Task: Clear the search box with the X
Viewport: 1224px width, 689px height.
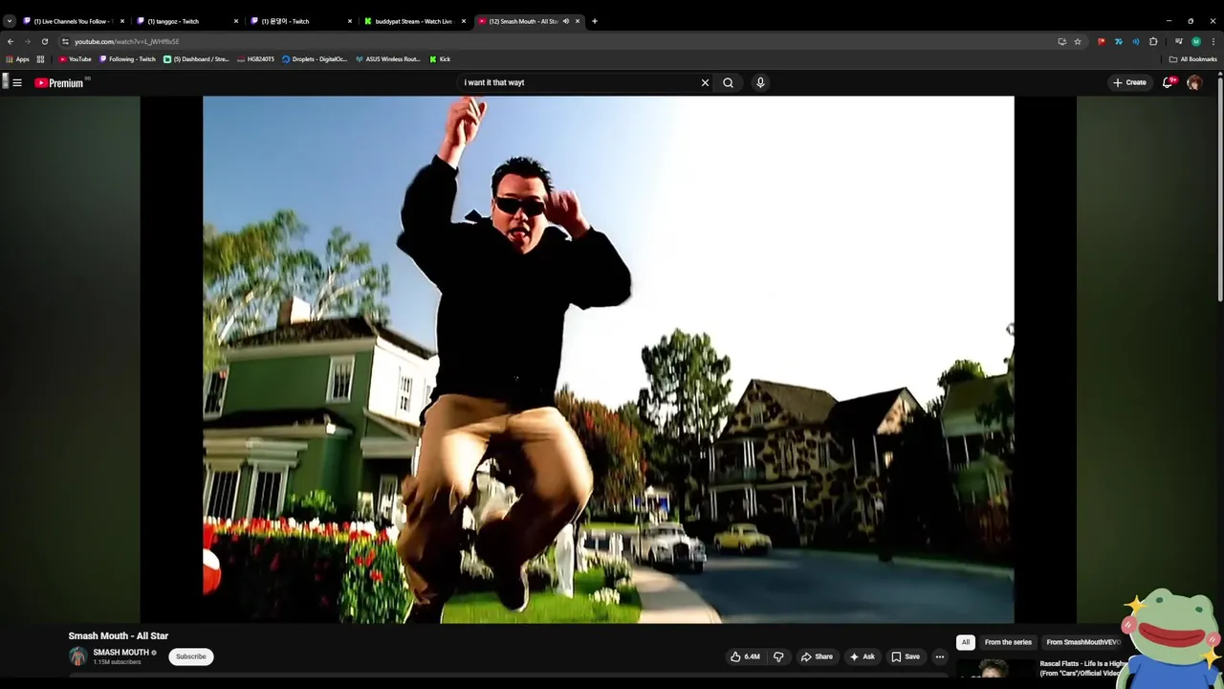Action: tap(706, 82)
